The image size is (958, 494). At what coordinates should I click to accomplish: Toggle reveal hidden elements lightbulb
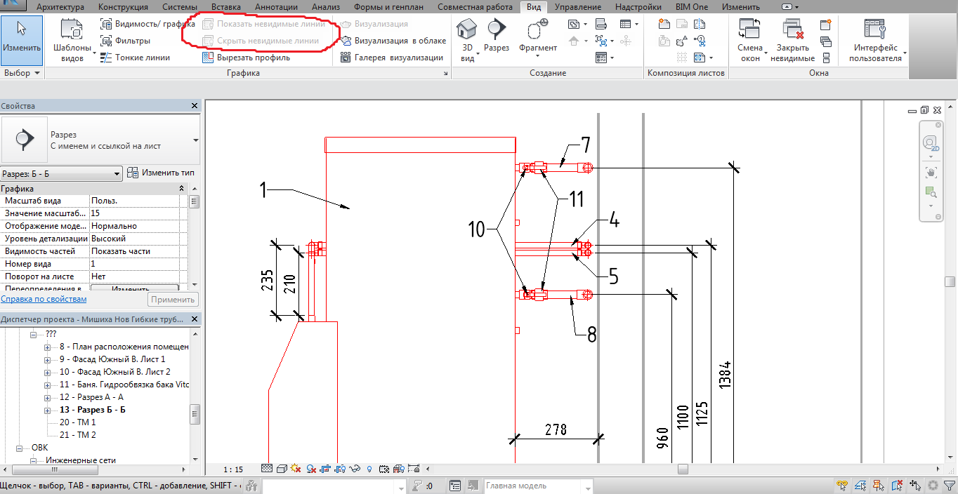[x=370, y=469]
